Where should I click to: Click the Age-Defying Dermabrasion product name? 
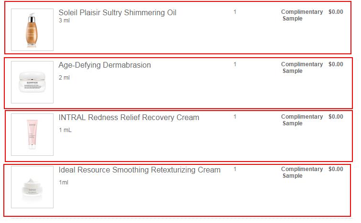coord(105,65)
